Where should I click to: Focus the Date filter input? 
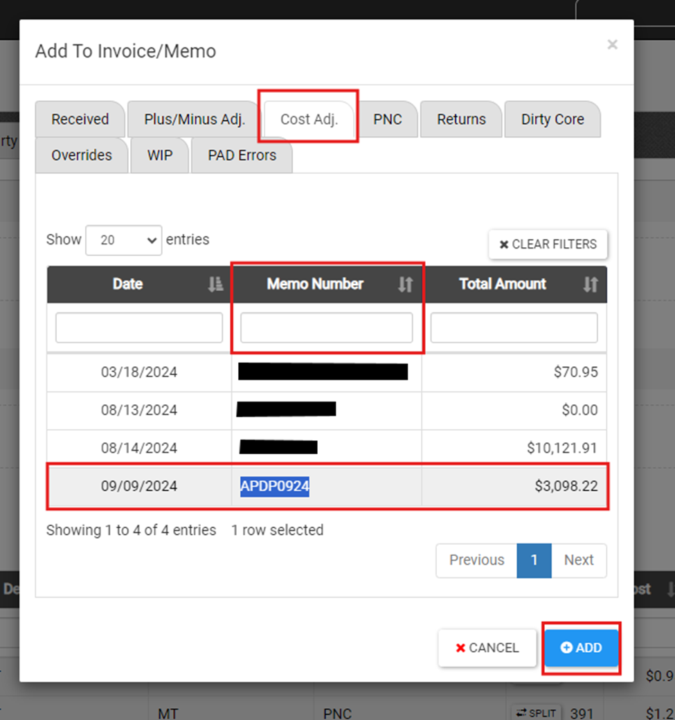139,327
